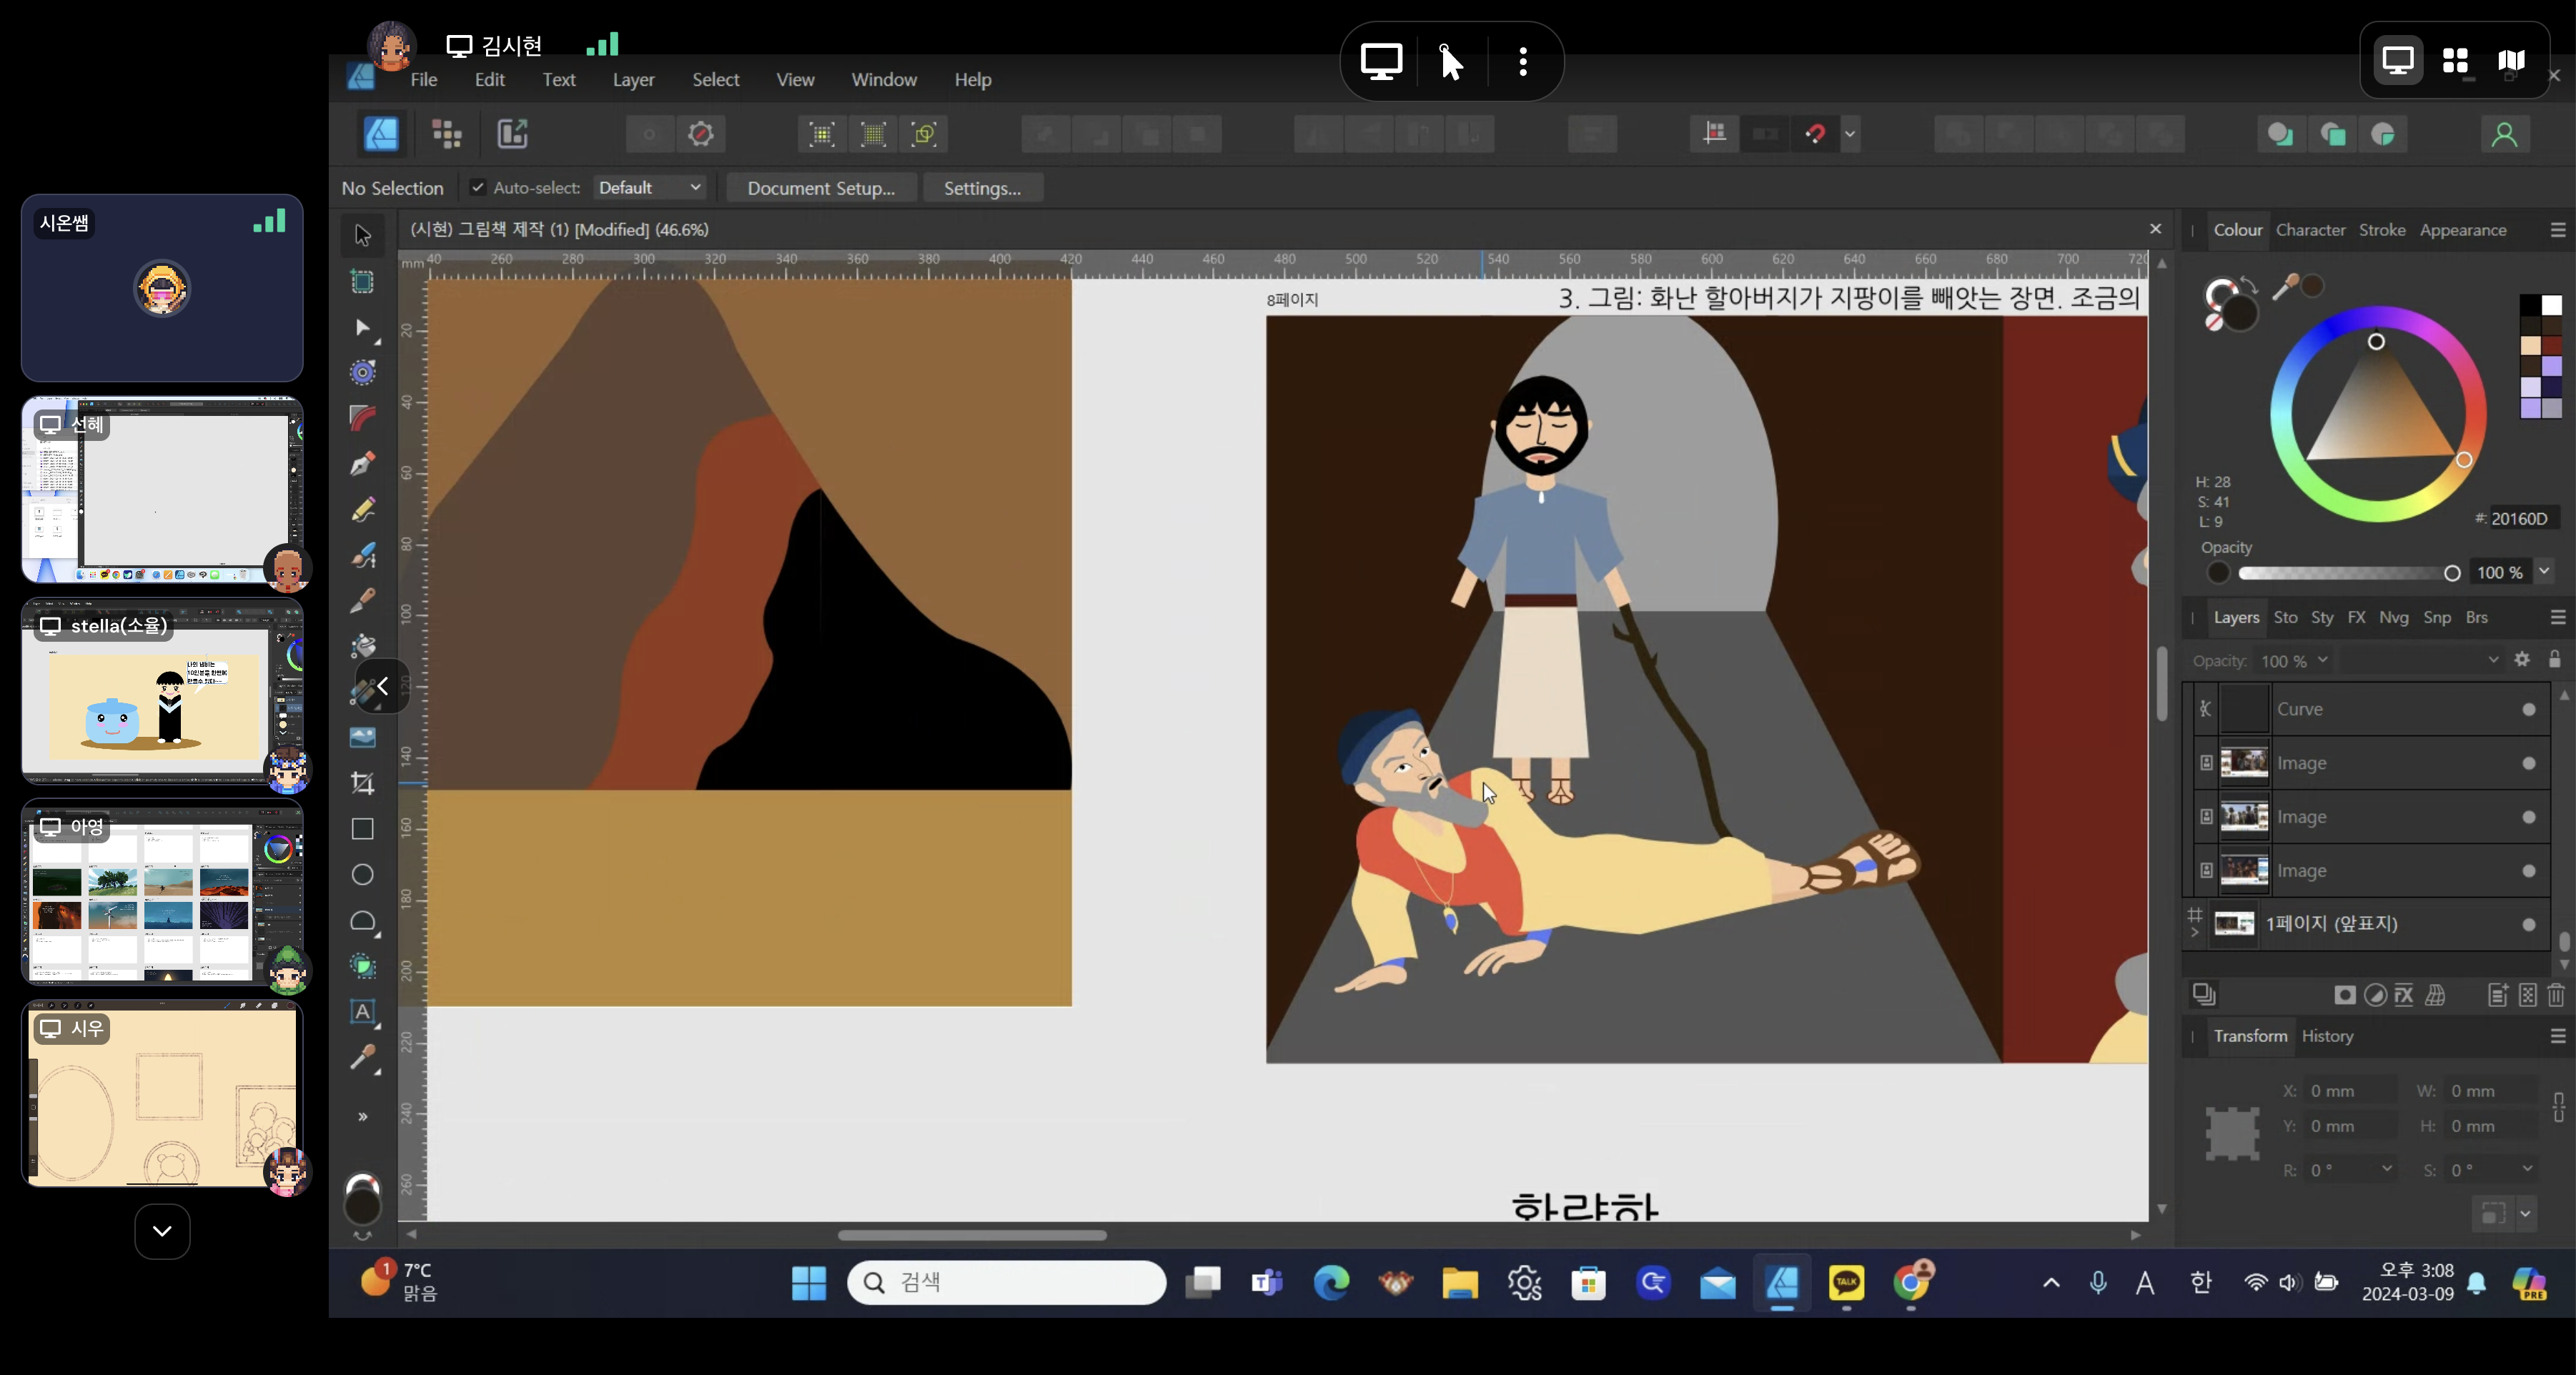Select the Node tool
This screenshot has height=1375, width=2576.
tap(362, 328)
